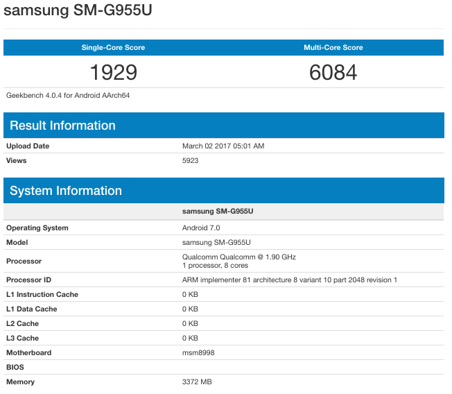Click the Geekbench 4.0.4 for Android AArch64 text

[68, 96]
